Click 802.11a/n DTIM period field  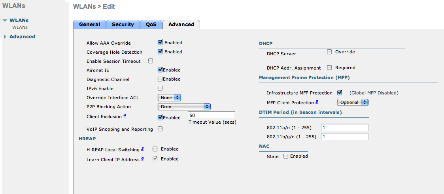tap(344, 128)
